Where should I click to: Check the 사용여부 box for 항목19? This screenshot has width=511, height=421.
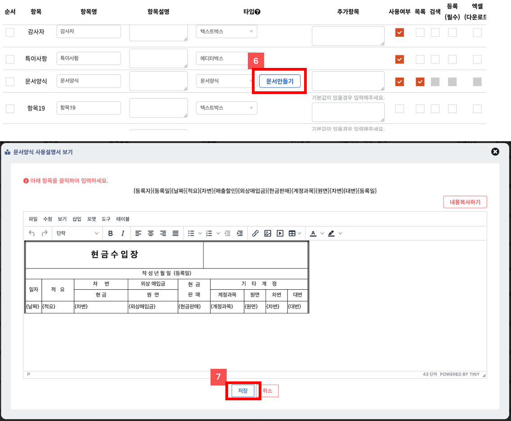399,108
